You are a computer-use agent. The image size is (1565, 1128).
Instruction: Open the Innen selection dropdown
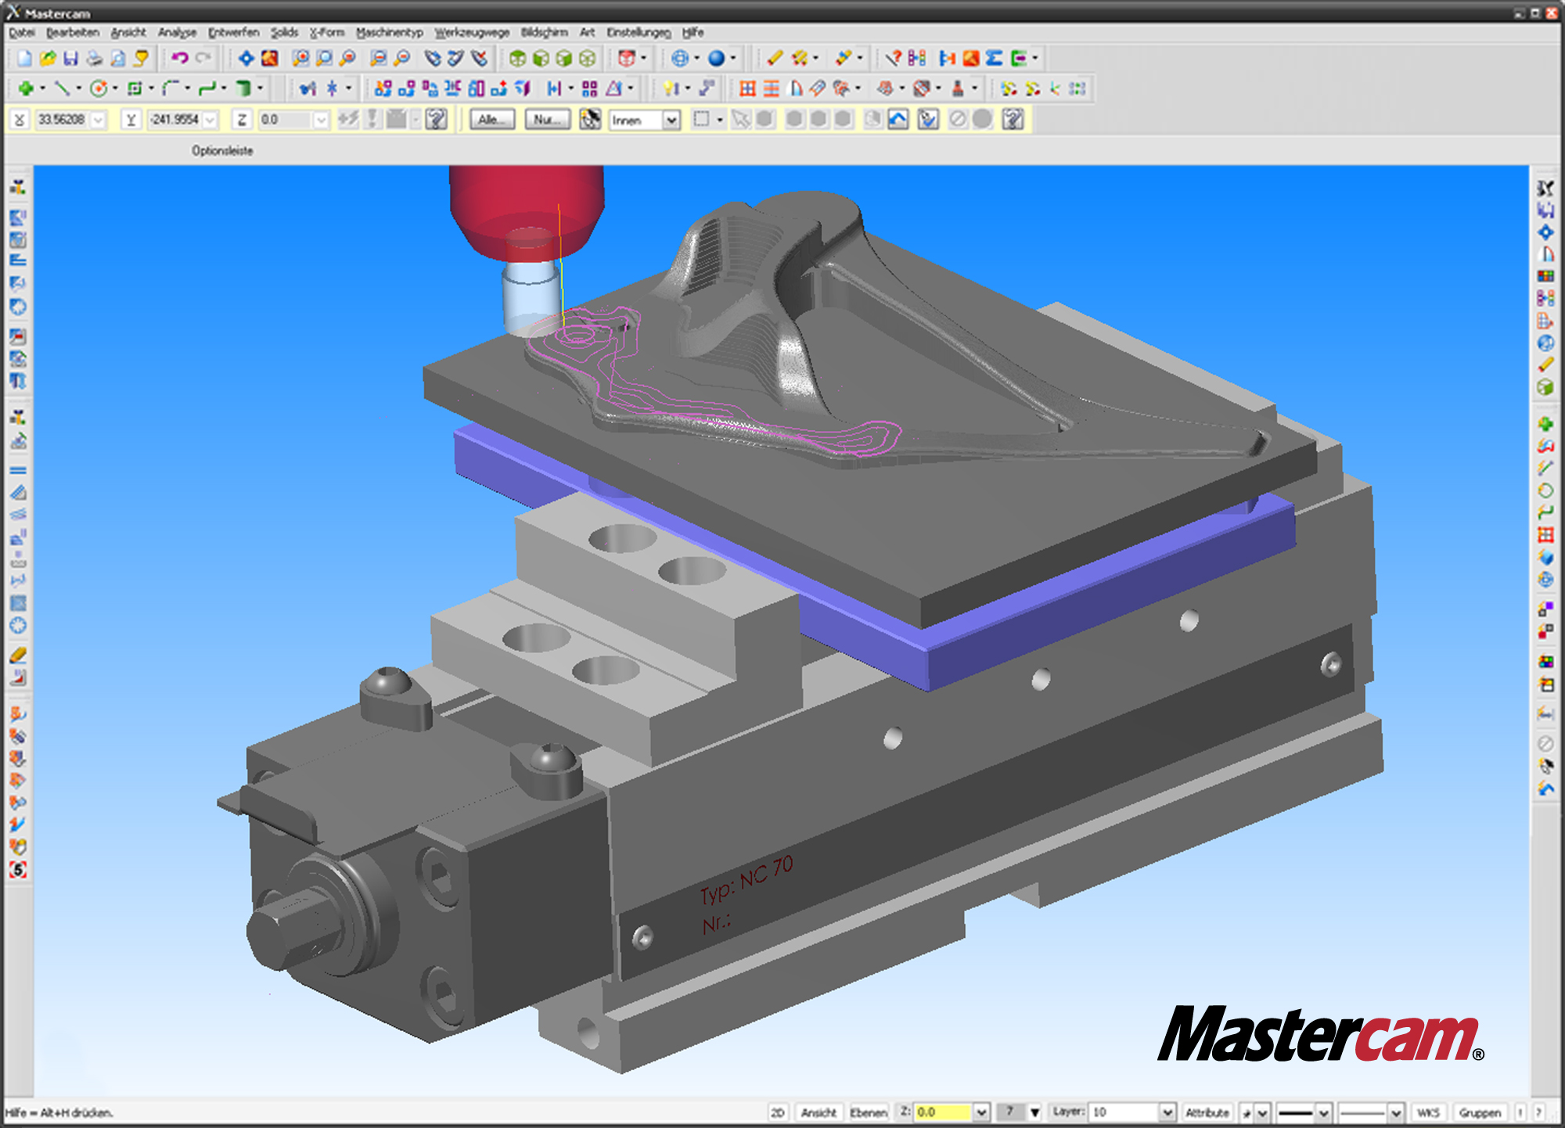[670, 120]
